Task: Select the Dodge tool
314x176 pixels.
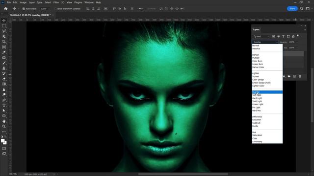Action: (4, 94)
